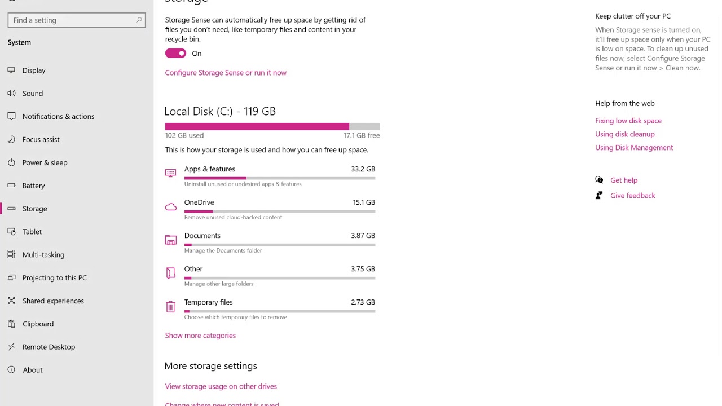Show more categories of storage

coord(200,336)
